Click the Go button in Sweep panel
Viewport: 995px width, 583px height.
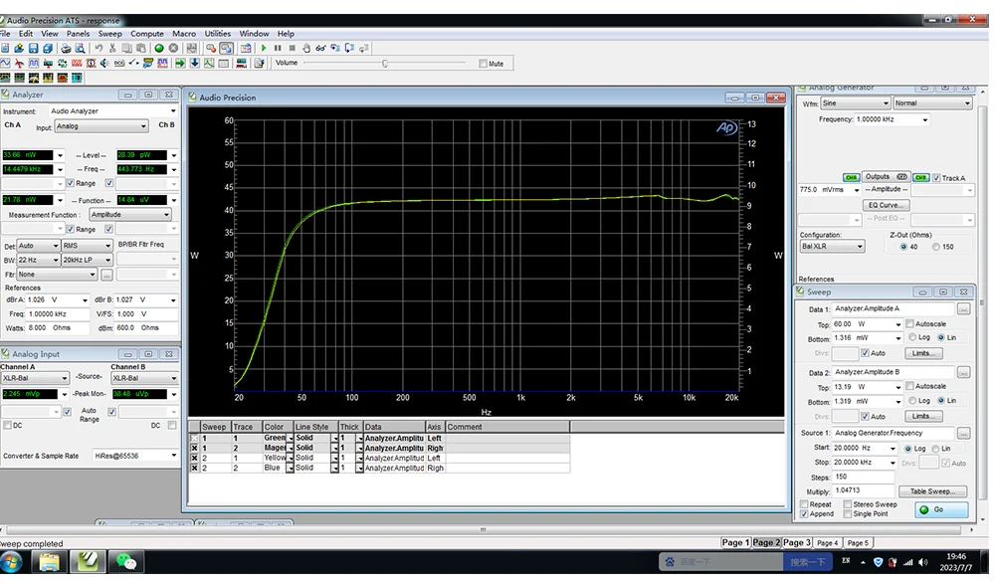[x=941, y=510]
